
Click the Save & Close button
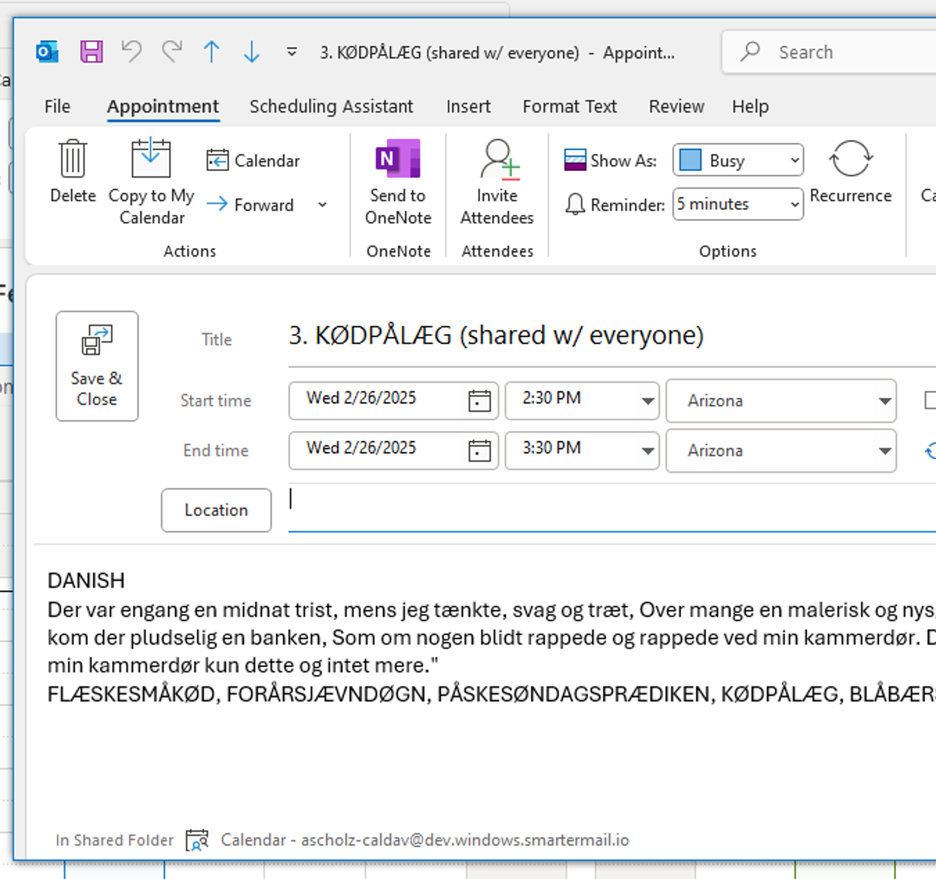tap(97, 366)
